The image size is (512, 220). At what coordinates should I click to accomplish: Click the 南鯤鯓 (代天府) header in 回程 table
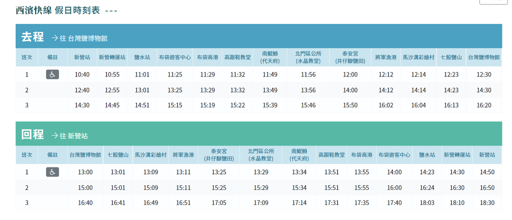tap(299, 155)
